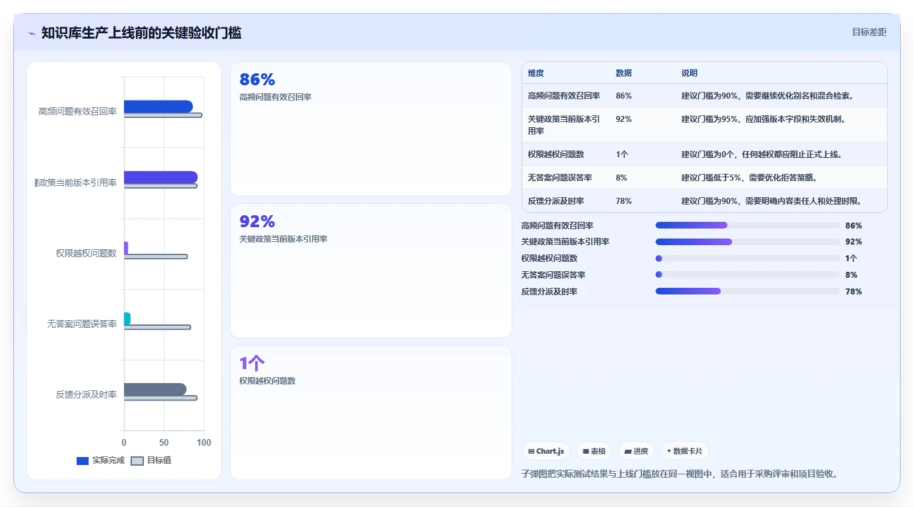The height and width of the screenshot is (507, 914).
Task: Click the 92% progress bar for 关键政策当前版本引用率
Action: 747,242
